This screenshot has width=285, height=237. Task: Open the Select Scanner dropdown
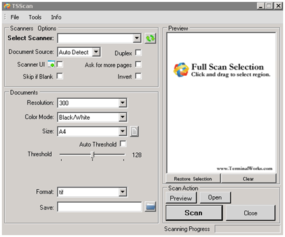point(137,38)
